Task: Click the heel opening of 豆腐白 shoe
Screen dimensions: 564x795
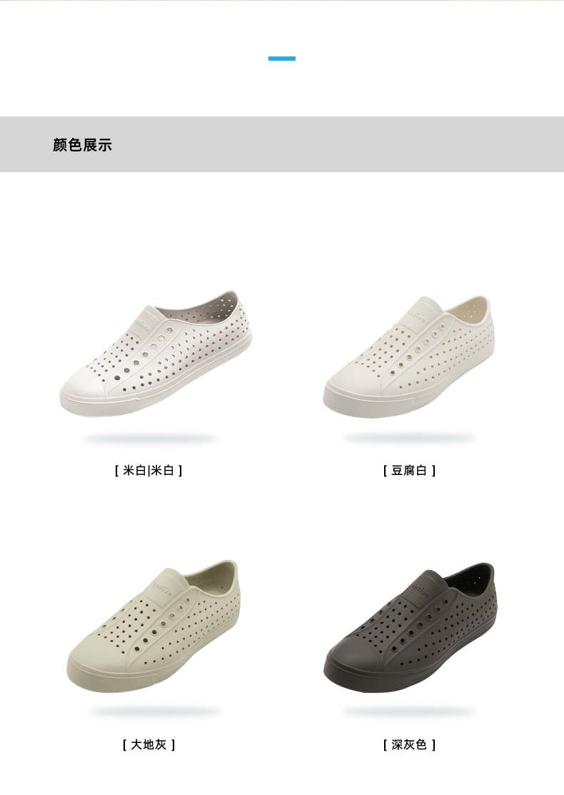Action: [x=467, y=309]
